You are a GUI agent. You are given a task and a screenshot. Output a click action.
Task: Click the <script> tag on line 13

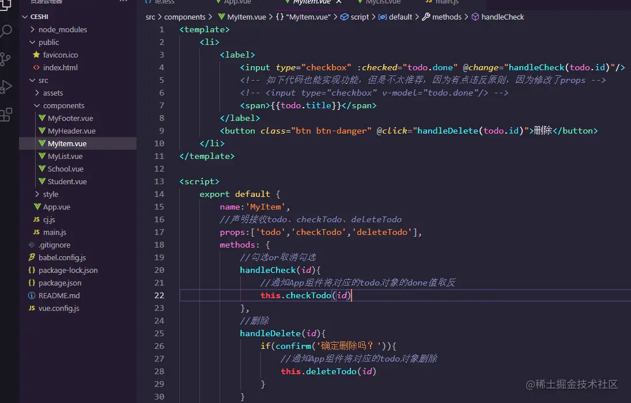[199, 181]
